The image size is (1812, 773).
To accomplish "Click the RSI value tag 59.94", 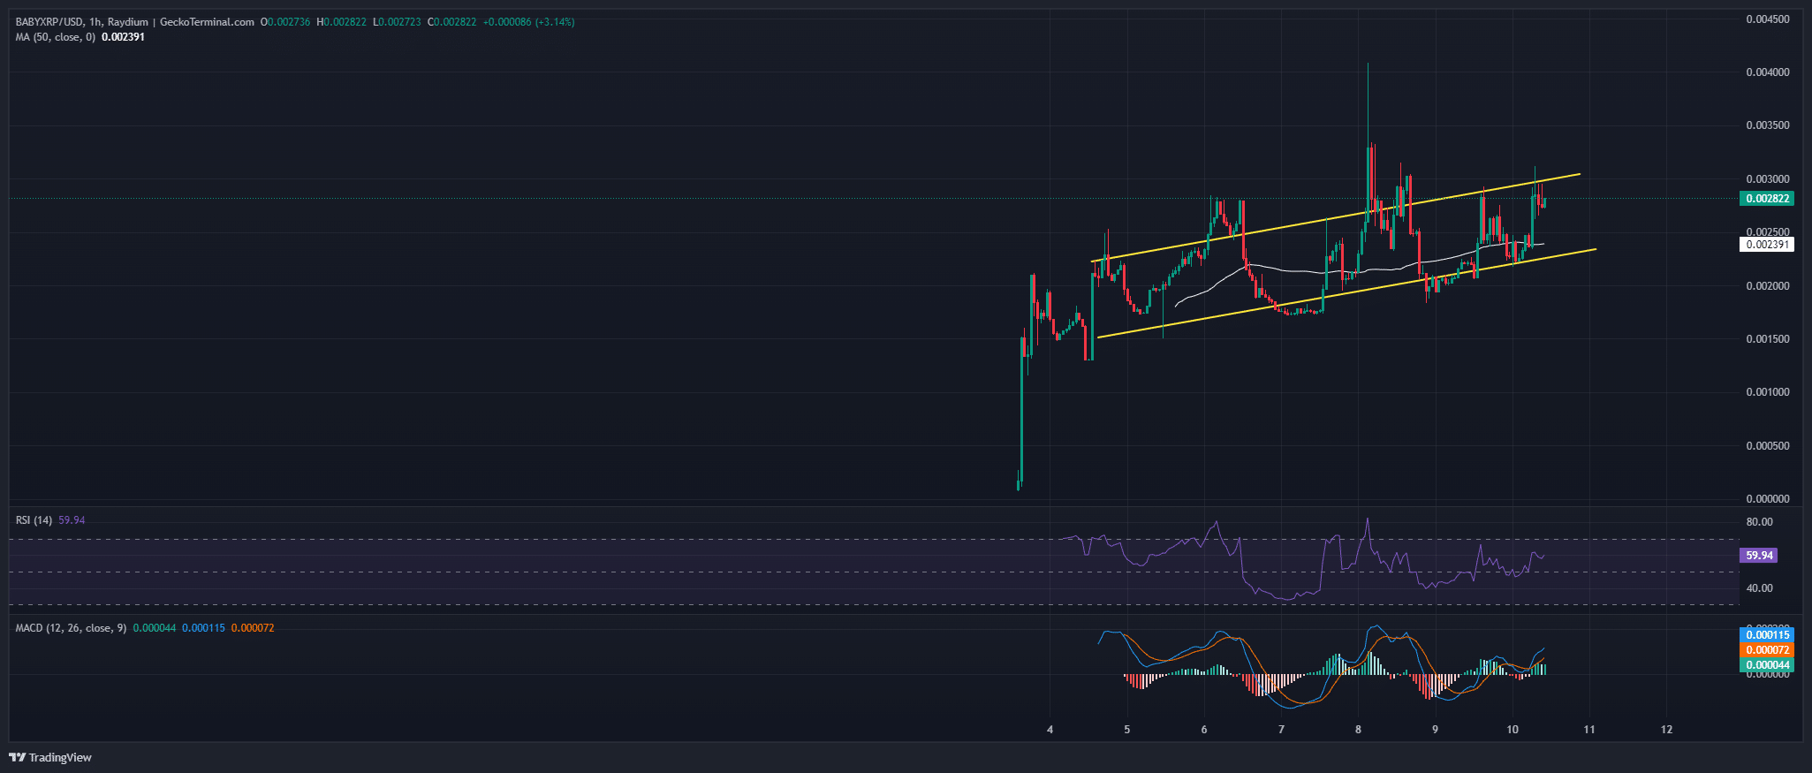I will [1759, 556].
